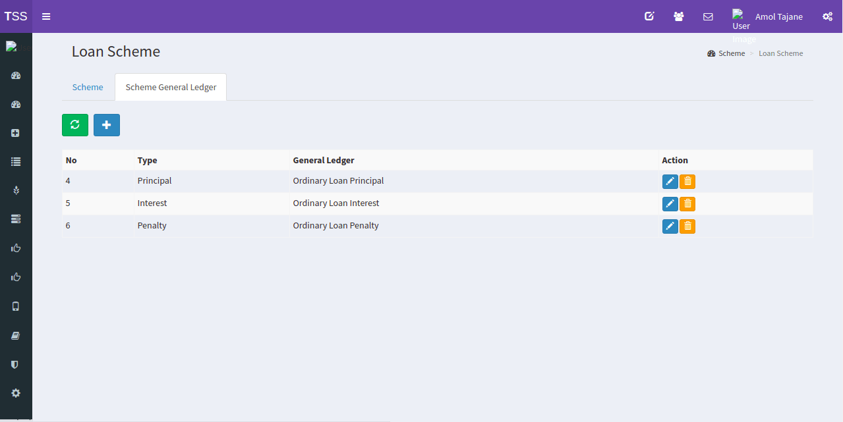The width and height of the screenshot is (843, 422).
Task: Click the TSS logo
Action: click(x=16, y=16)
